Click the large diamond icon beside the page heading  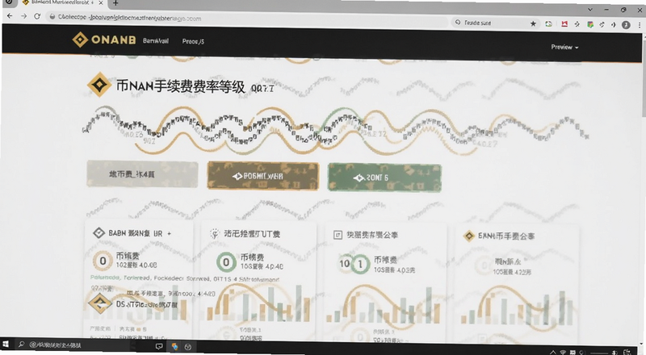[x=99, y=85]
